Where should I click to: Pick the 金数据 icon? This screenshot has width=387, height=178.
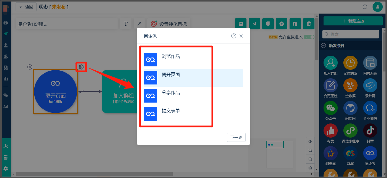350,85
